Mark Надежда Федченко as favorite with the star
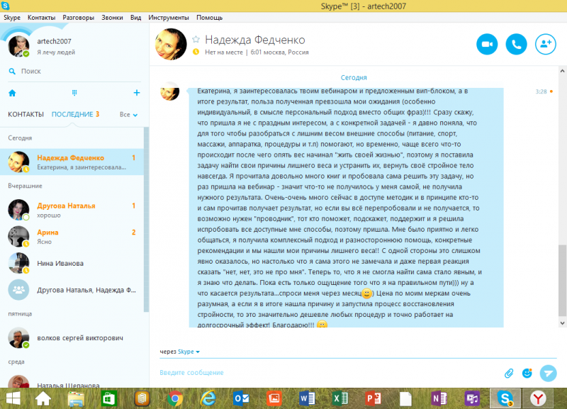This screenshot has height=409, width=567. pos(196,39)
